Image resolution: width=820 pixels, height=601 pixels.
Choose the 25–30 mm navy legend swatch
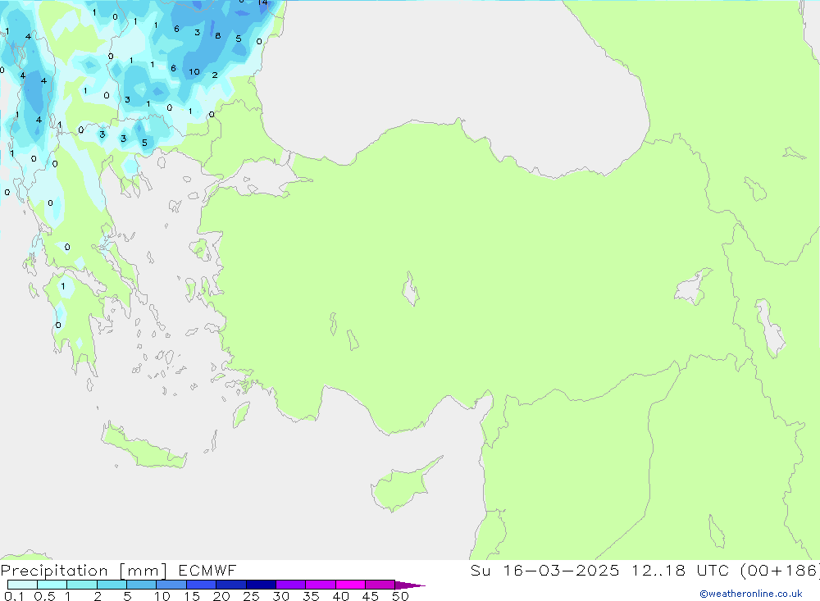click(261, 585)
